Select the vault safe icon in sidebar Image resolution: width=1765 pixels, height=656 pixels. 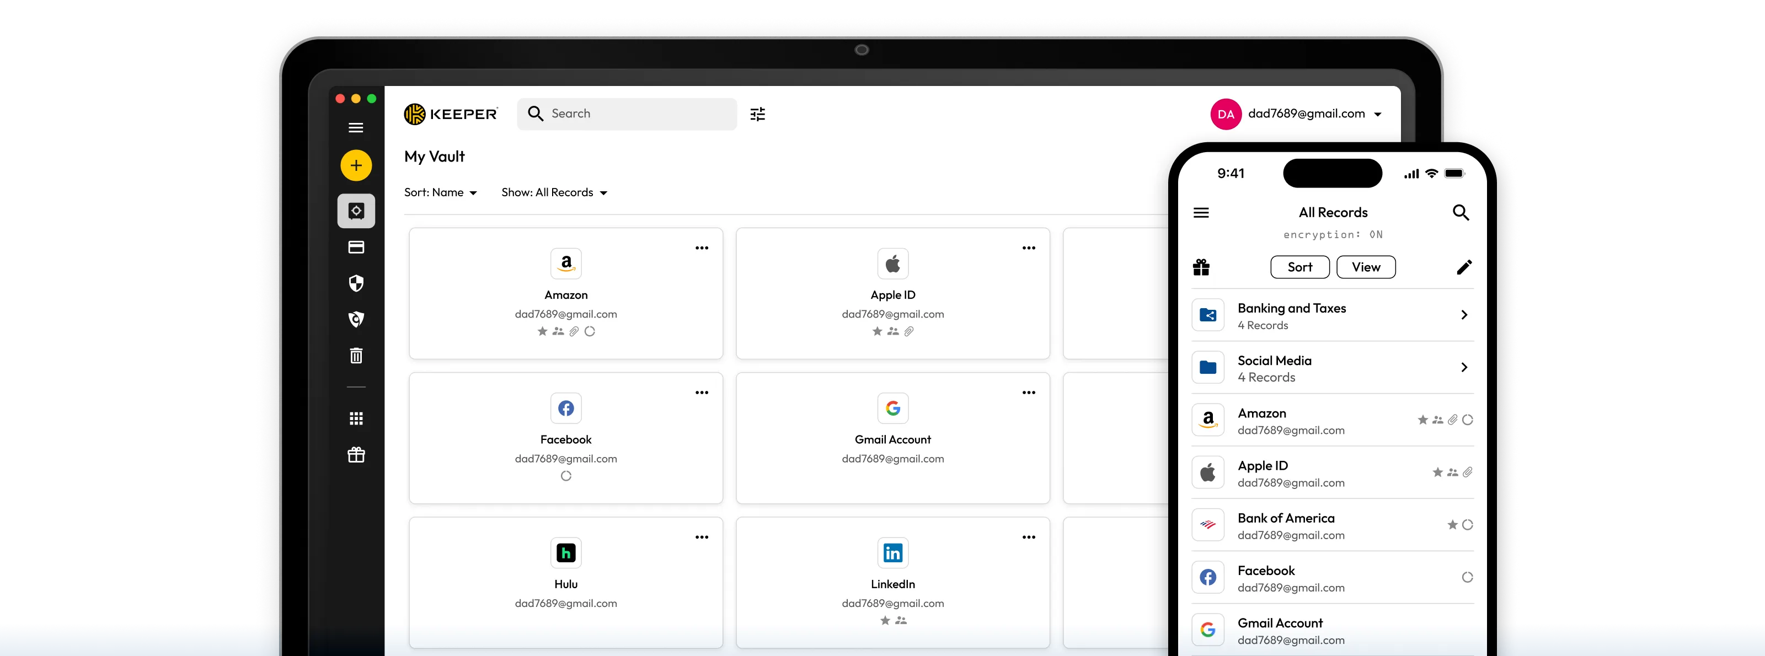point(356,211)
